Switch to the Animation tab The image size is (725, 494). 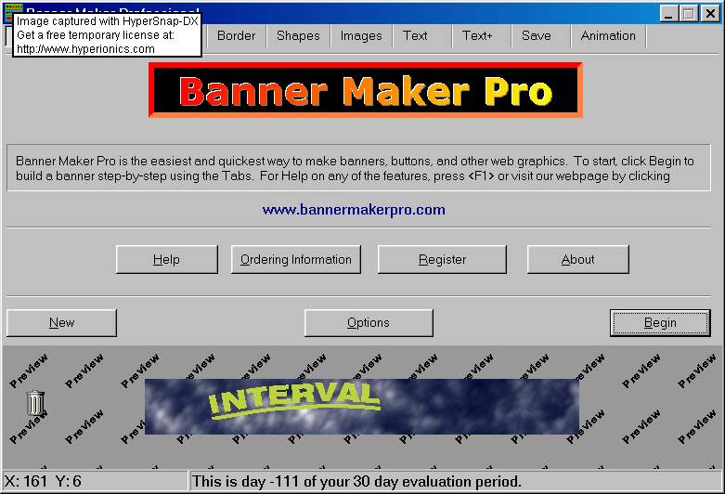coord(608,36)
